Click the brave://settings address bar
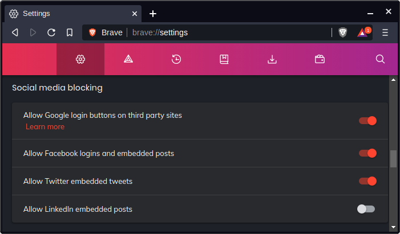This screenshot has width=400, height=234. pos(228,32)
